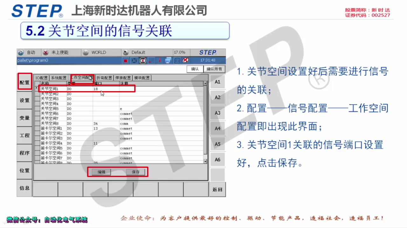Switch to the 工作空间配置 tab

point(82,78)
